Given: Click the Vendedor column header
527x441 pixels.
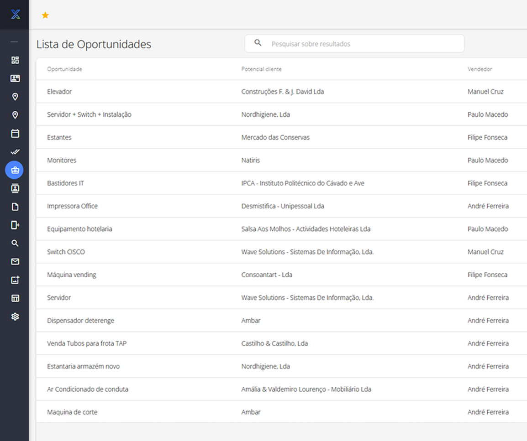Looking at the screenshot, I should tap(480, 69).
